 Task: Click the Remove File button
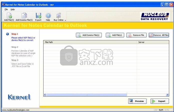(x=136, y=35)
